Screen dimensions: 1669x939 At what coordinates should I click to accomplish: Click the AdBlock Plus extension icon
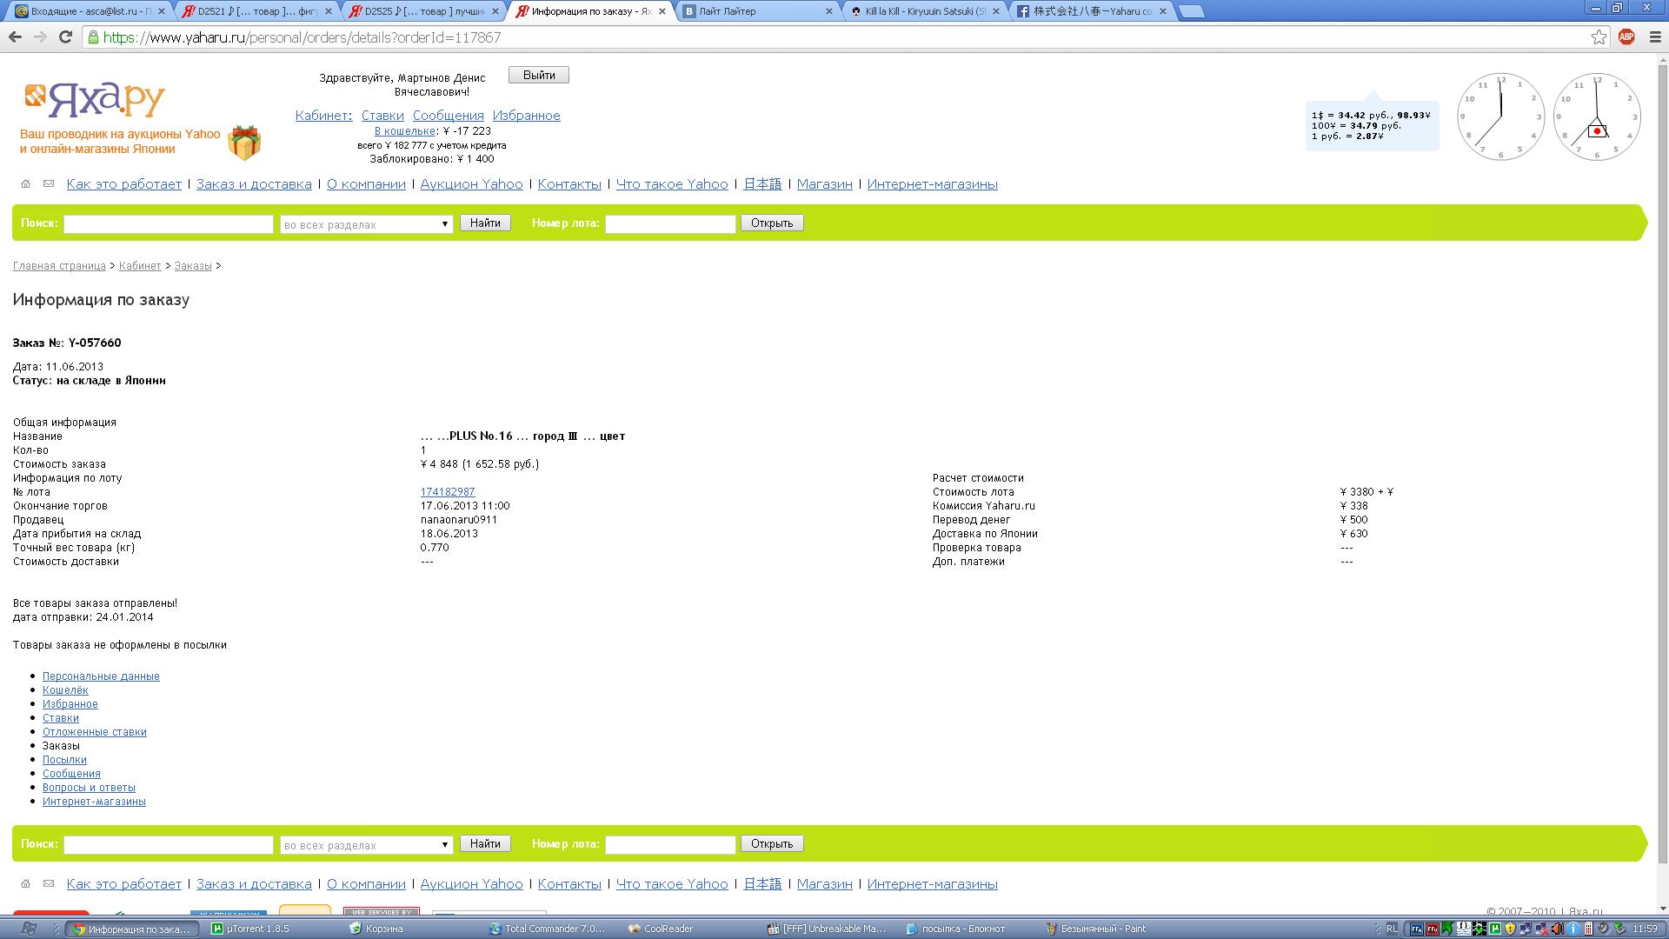(1626, 37)
